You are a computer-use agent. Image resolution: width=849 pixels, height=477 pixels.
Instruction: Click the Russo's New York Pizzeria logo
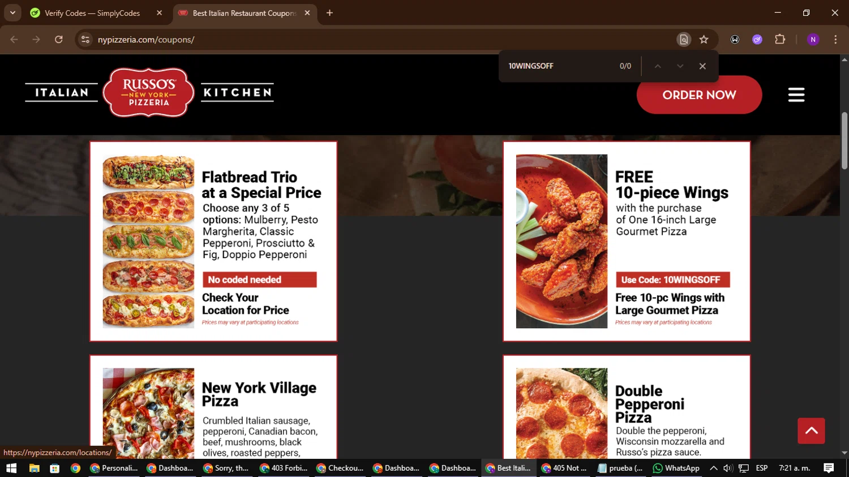pos(149,93)
